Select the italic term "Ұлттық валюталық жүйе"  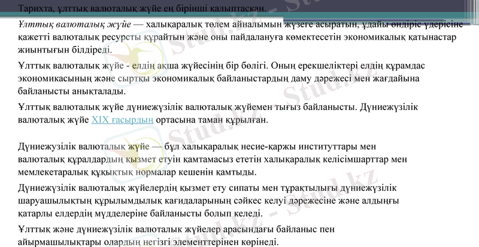[74, 25]
